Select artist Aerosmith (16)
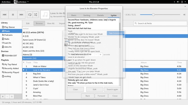The height and width of the screenshot is (105, 188). click(x=44, y=58)
